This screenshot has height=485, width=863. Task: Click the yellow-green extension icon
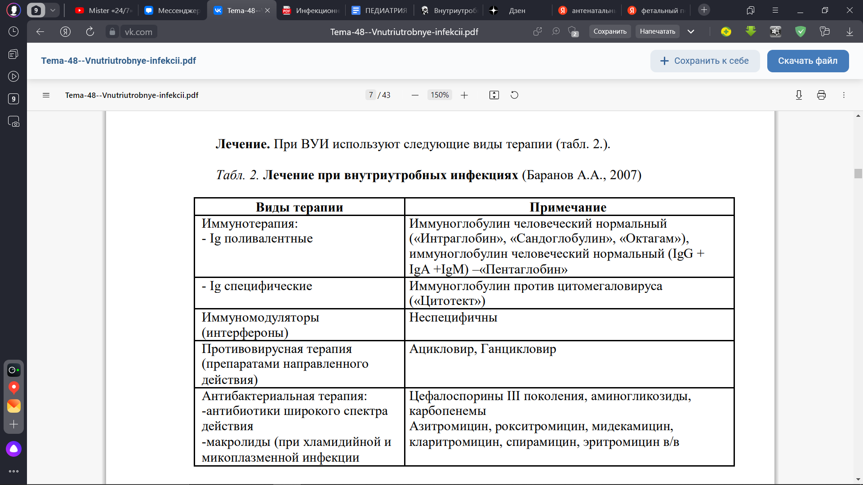(726, 31)
